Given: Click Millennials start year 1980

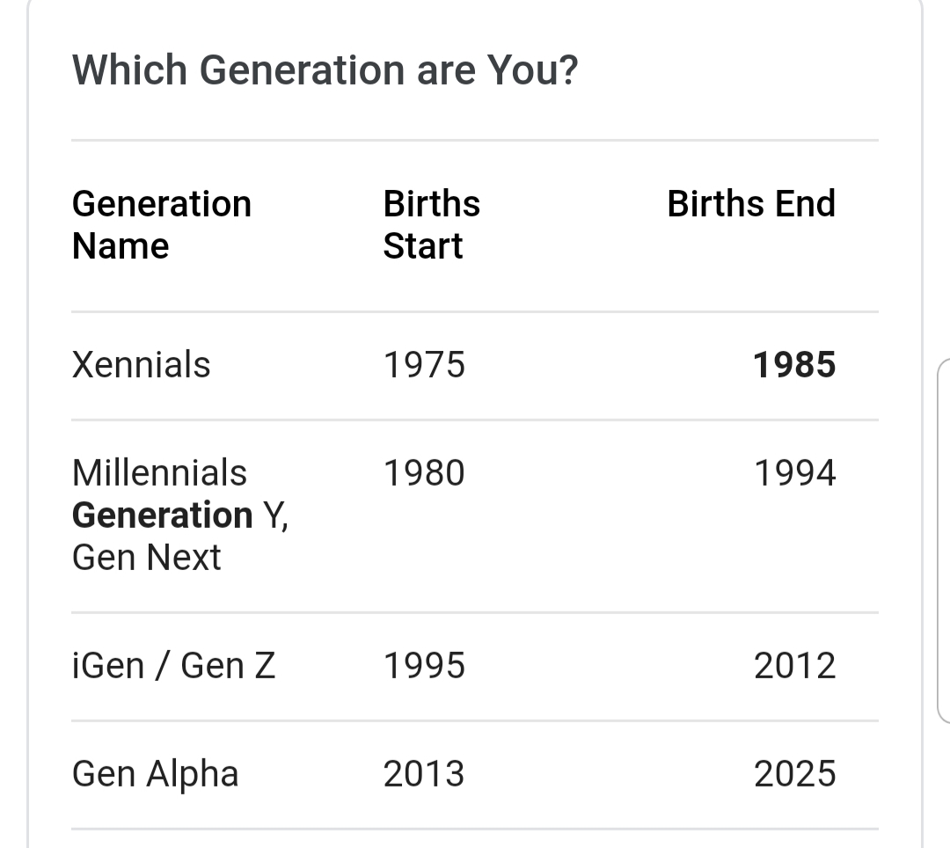Looking at the screenshot, I should (x=424, y=472).
